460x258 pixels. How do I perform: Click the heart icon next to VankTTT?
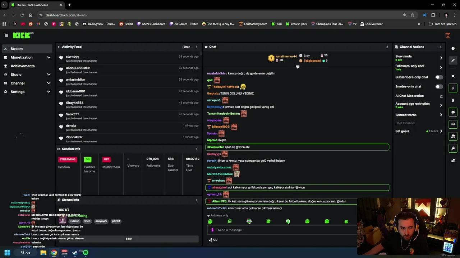tap(61, 115)
